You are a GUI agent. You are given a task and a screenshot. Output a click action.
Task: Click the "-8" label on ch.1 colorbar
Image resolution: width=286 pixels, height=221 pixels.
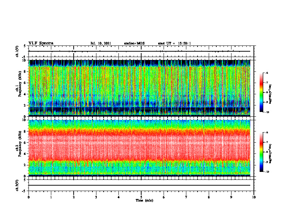pos(266,92)
